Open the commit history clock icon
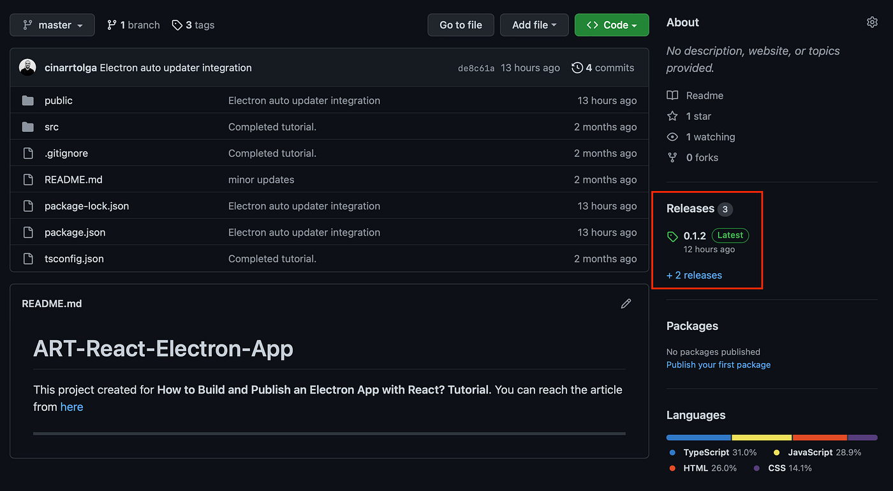 tap(577, 68)
